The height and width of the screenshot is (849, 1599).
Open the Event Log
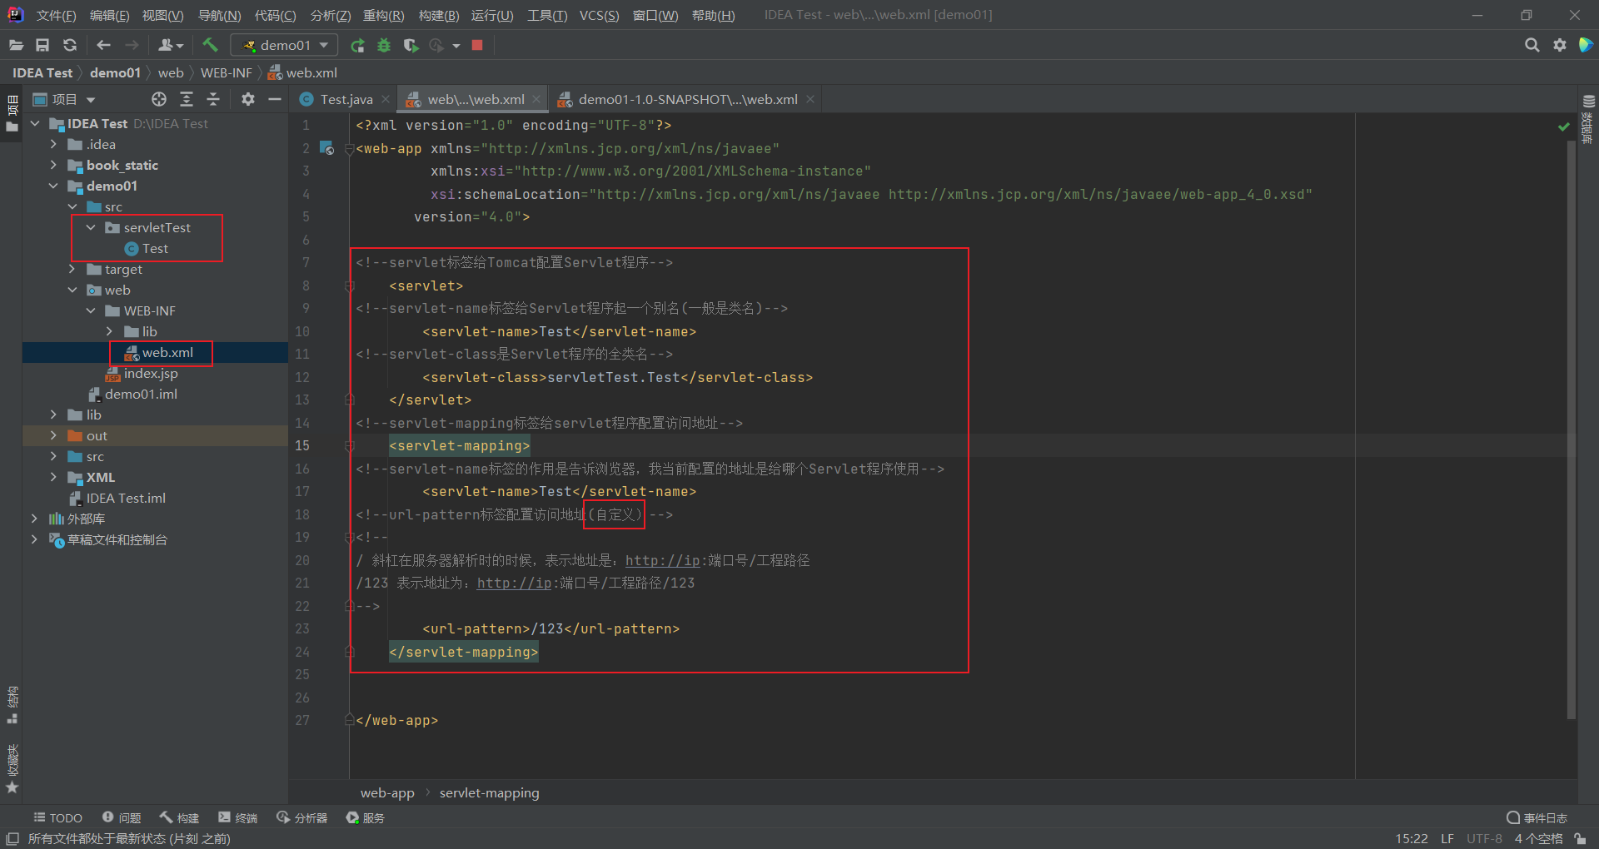pos(1537,818)
